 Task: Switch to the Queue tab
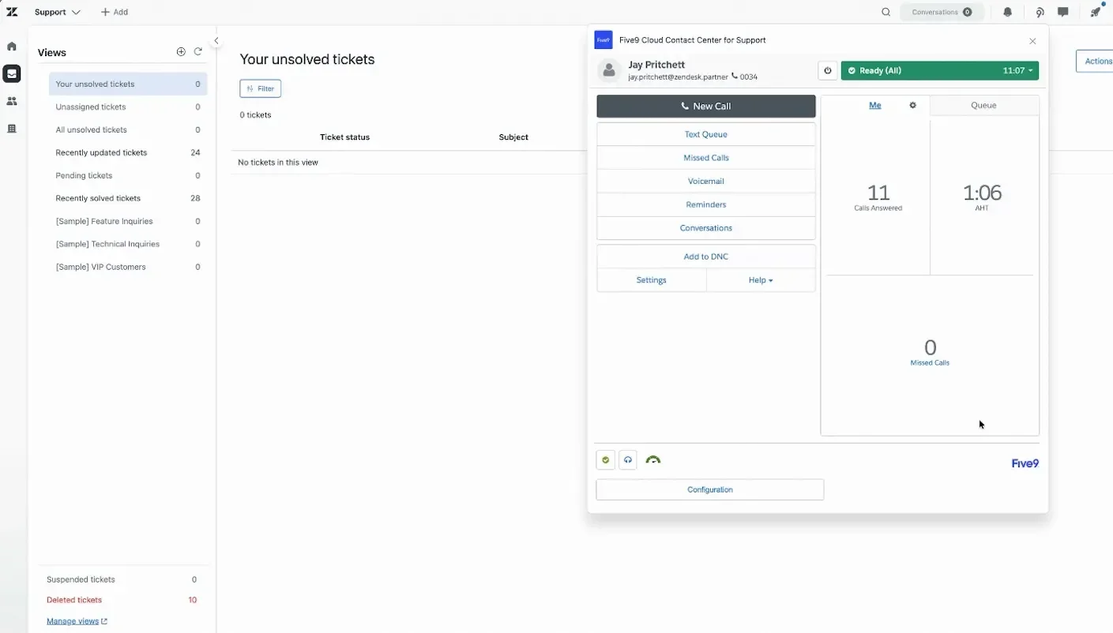984,105
